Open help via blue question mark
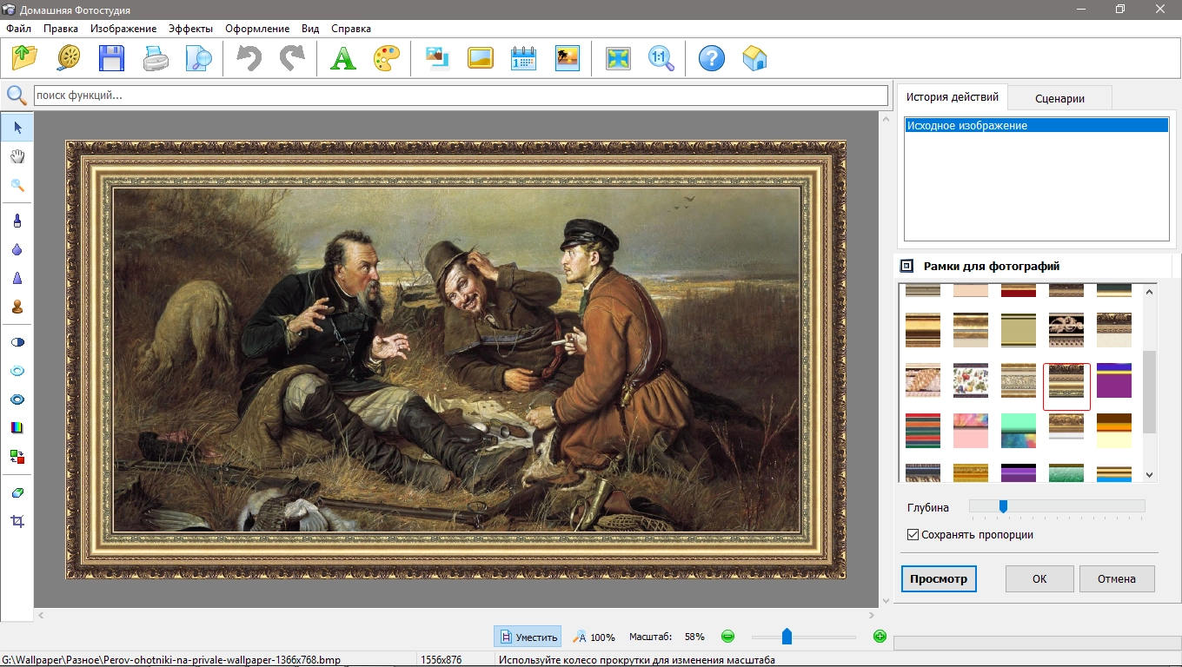 pyautogui.click(x=712, y=58)
